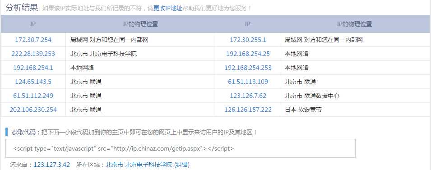The width and height of the screenshot is (431, 170).
Task: Select 北京市 联通 beside 124.65.143.5
Action: (x=86, y=82)
